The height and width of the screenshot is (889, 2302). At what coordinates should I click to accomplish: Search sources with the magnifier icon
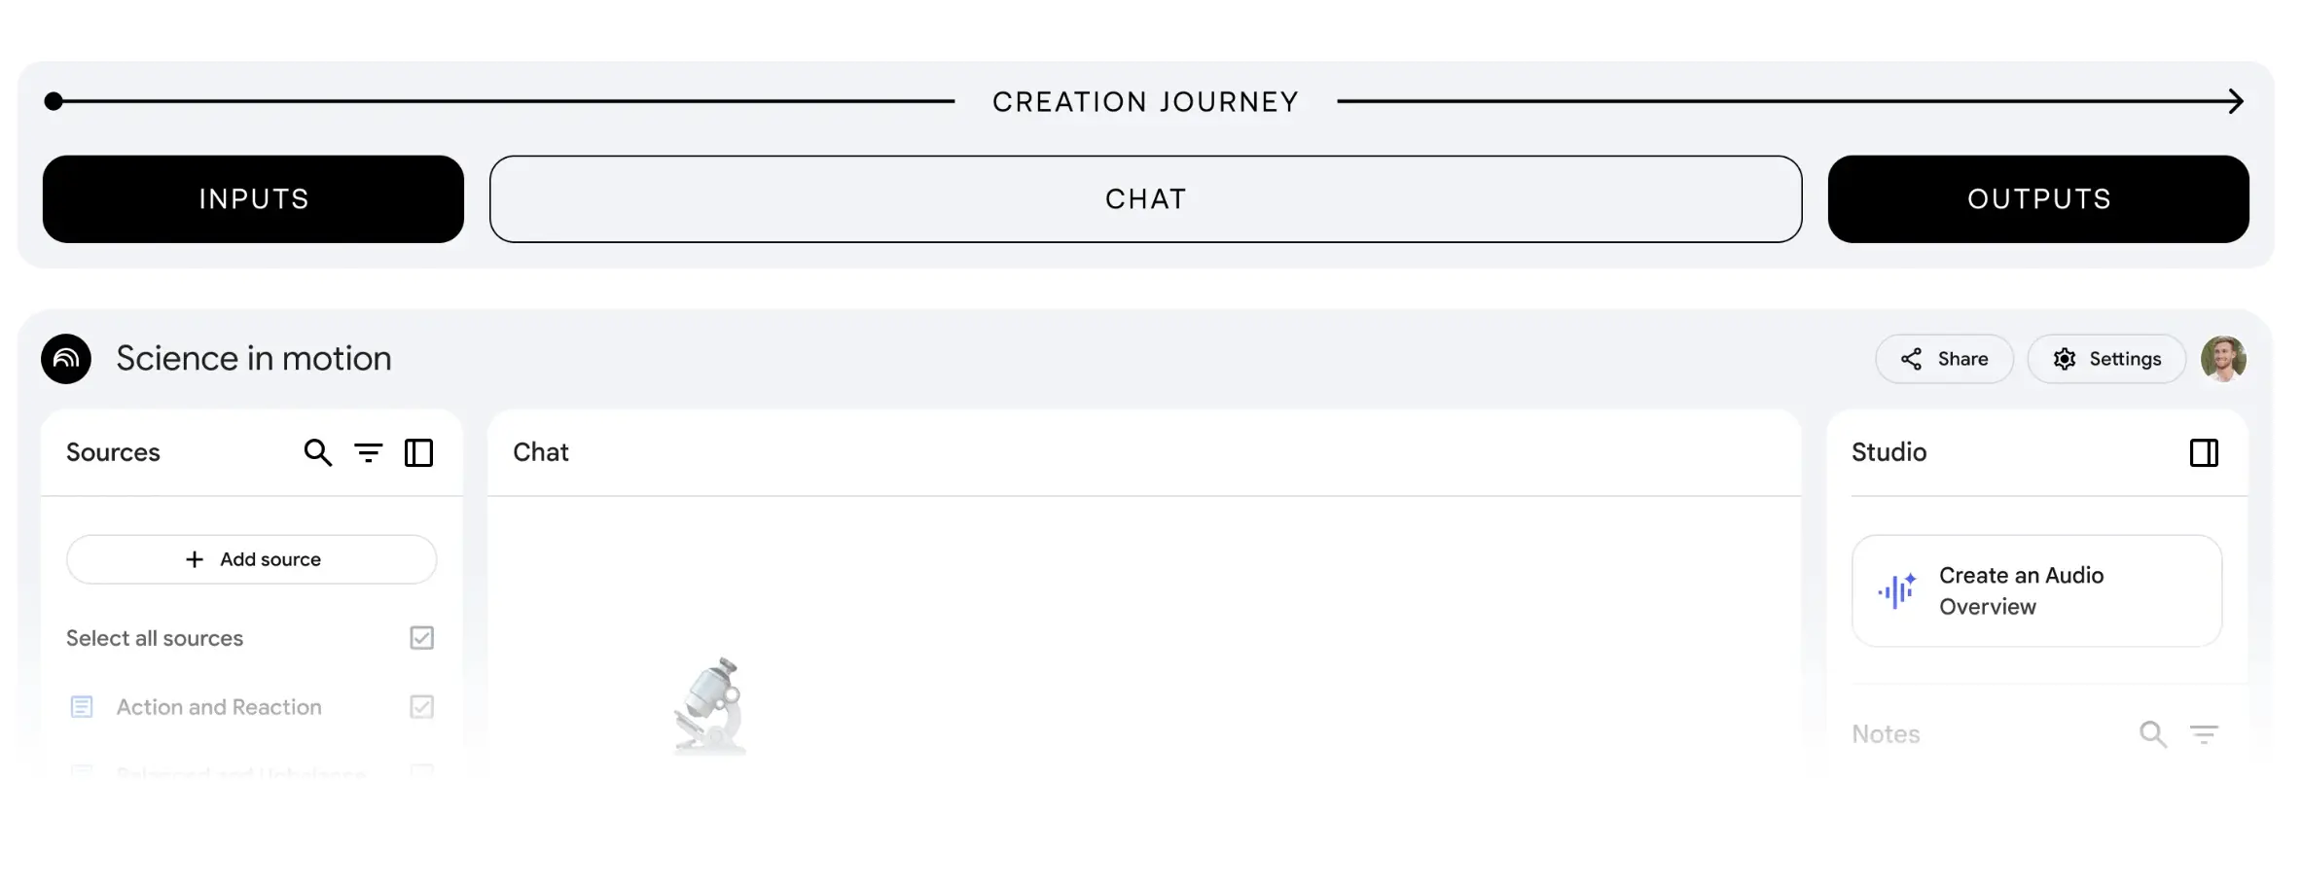[317, 453]
